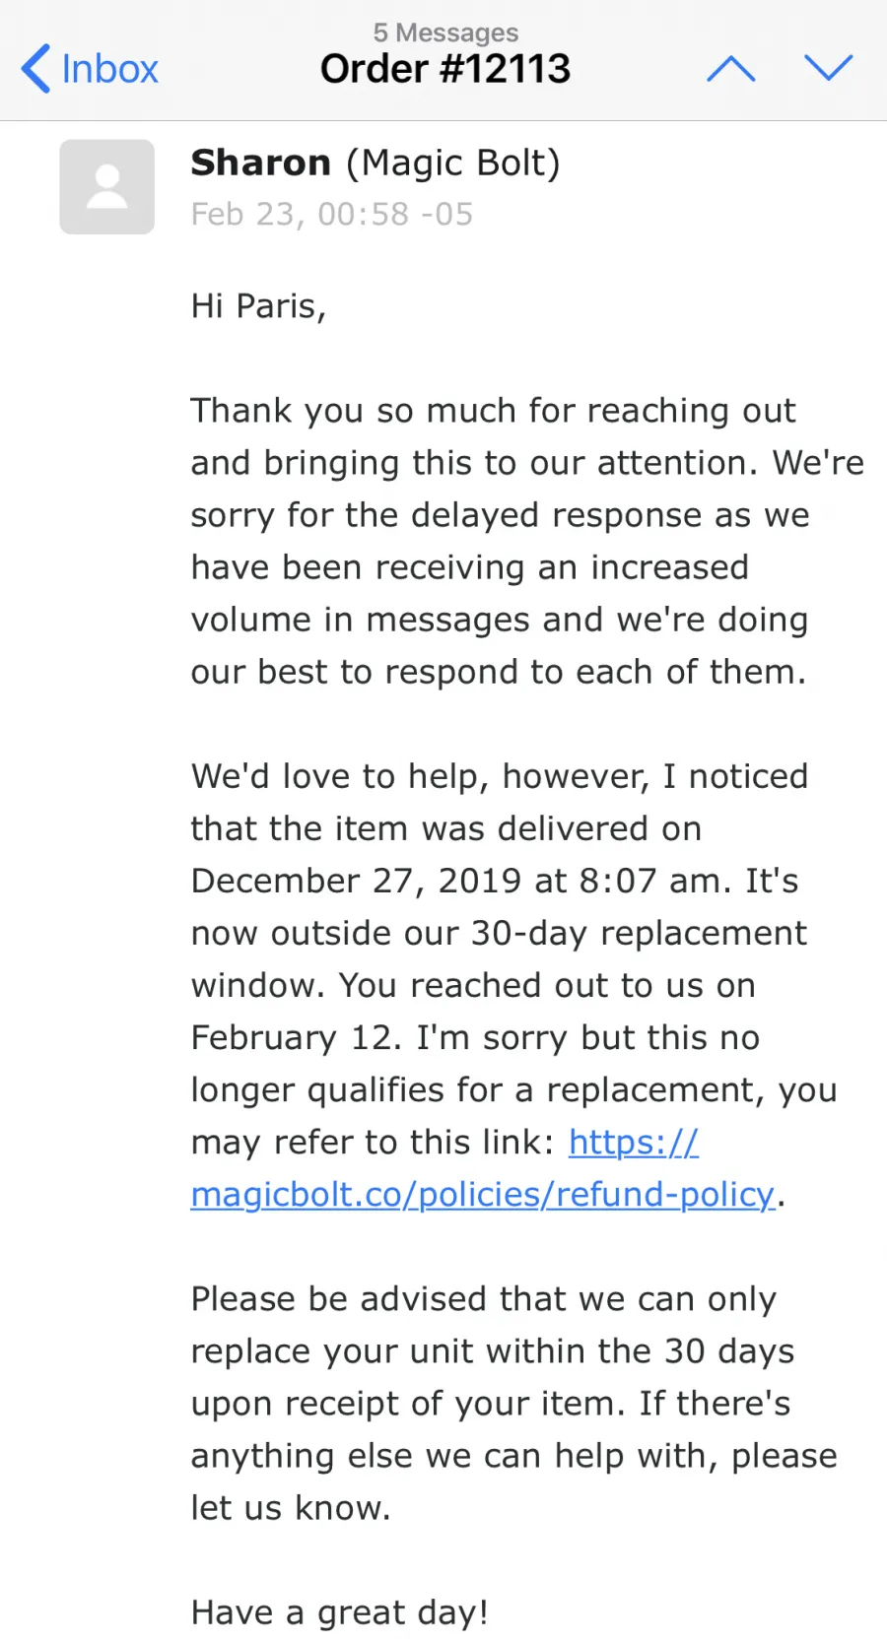The width and height of the screenshot is (887, 1643).
Task: Click the Feb 23, 00:58 timestamp
Action: pos(332,214)
